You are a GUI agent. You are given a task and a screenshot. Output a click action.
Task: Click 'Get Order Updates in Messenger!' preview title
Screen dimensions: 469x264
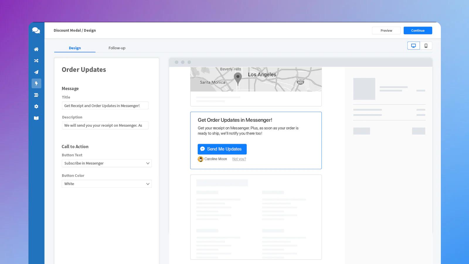pyautogui.click(x=235, y=120)
